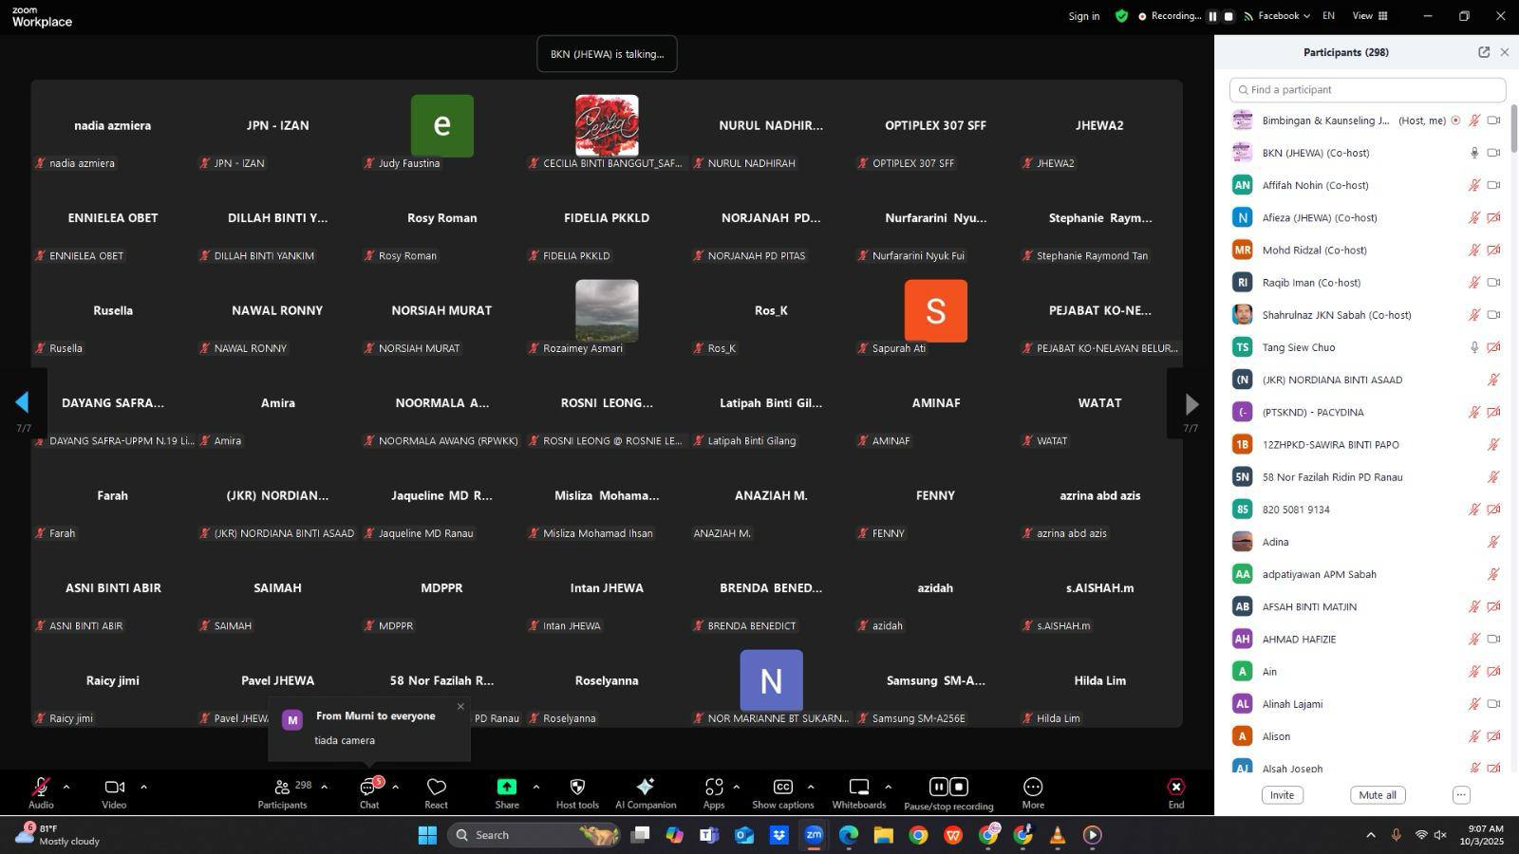The width and height of the screenshot is (1519, 854).
Task: Click the Invite button
Action: tap(1282, 795)
